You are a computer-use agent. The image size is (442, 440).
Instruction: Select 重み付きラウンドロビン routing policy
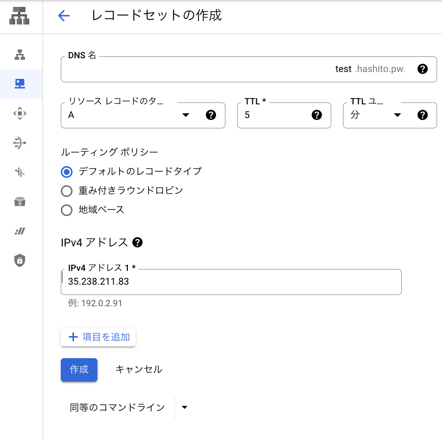[x=67, y=191]
